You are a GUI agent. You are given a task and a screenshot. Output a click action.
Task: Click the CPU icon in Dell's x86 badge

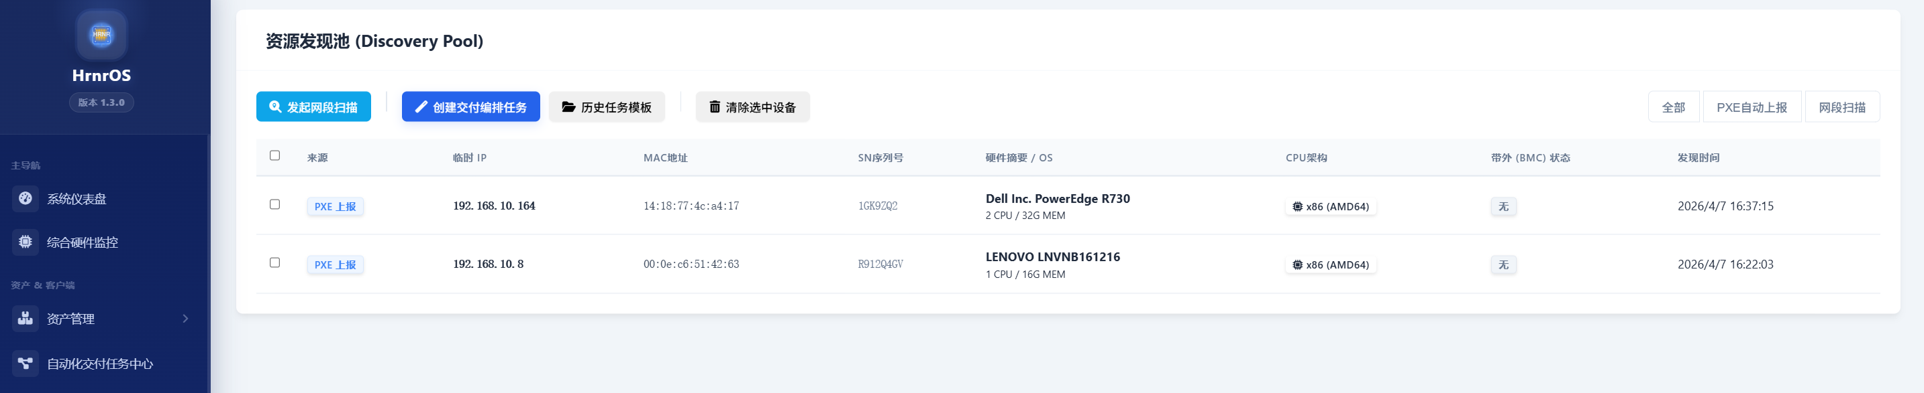[1296, 207]
